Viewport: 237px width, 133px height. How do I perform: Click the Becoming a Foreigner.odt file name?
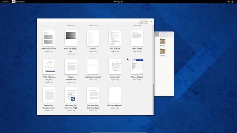(x=49, y=107)
